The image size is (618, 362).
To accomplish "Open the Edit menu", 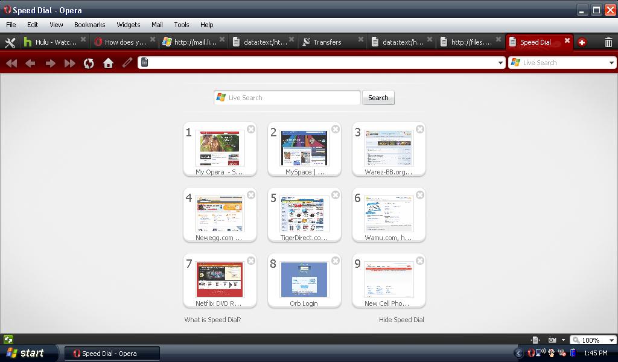I will (33, 25).
